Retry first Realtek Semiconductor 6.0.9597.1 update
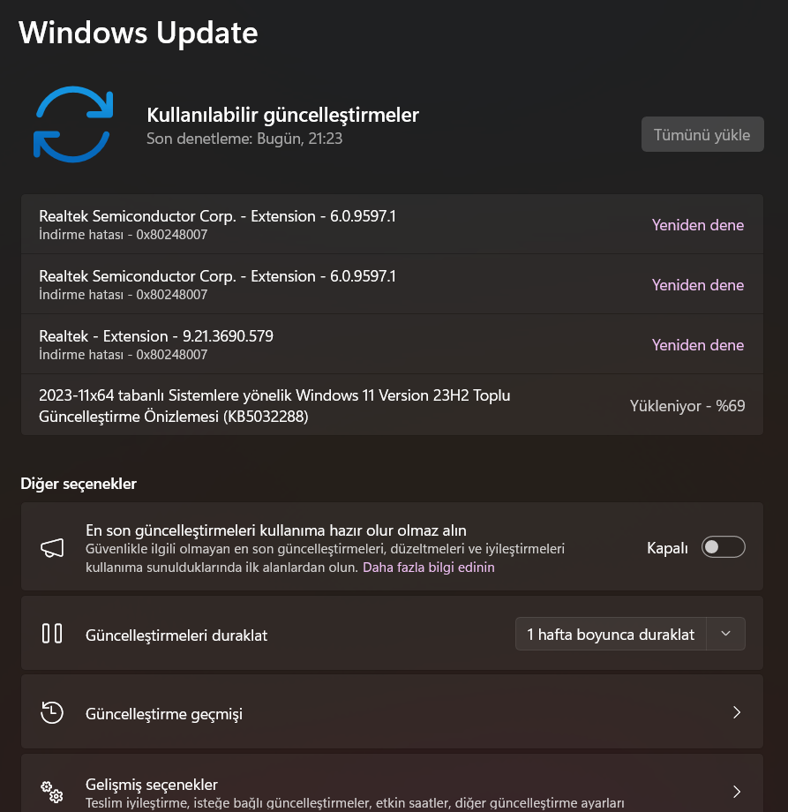788x812 pixels. pos(697,225)
